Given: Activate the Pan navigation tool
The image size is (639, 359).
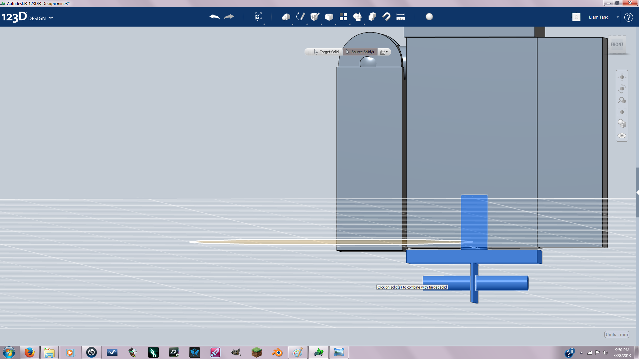Looking at the screenshot, I should (x=622, y=77).
